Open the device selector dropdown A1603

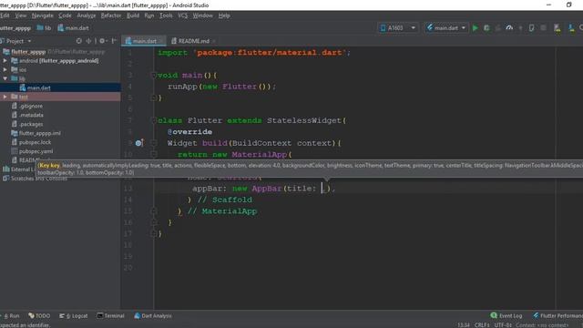coord(398,28)
